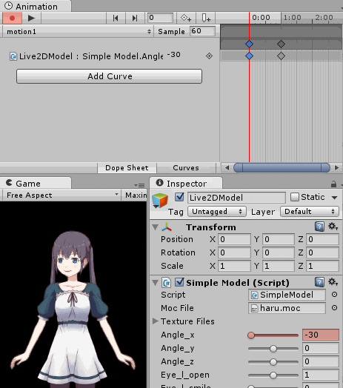Edit the -30 curve value field

click(174, 55)
